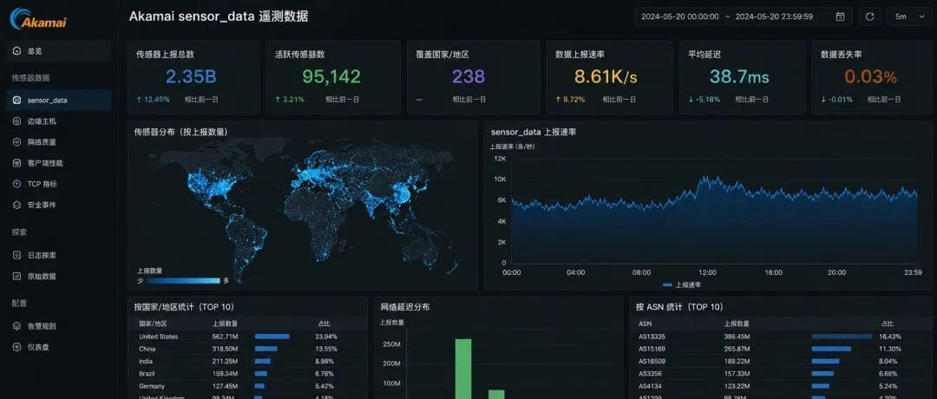This screenshot has width=937, height=399.
Task: Click the Brazil table row
Action: tap(246, 374)
